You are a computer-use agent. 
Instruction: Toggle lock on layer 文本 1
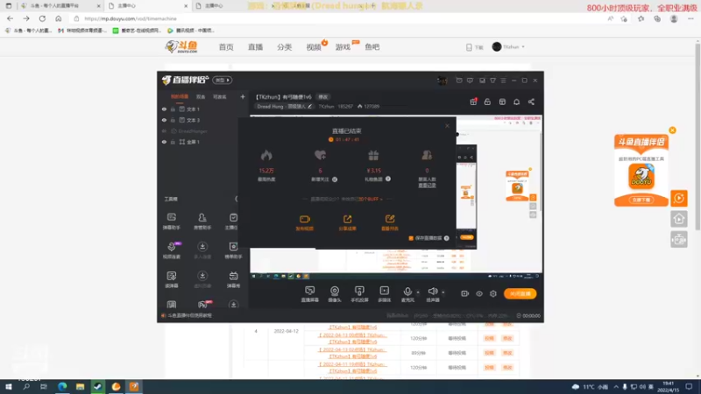[x=173, y=109]
